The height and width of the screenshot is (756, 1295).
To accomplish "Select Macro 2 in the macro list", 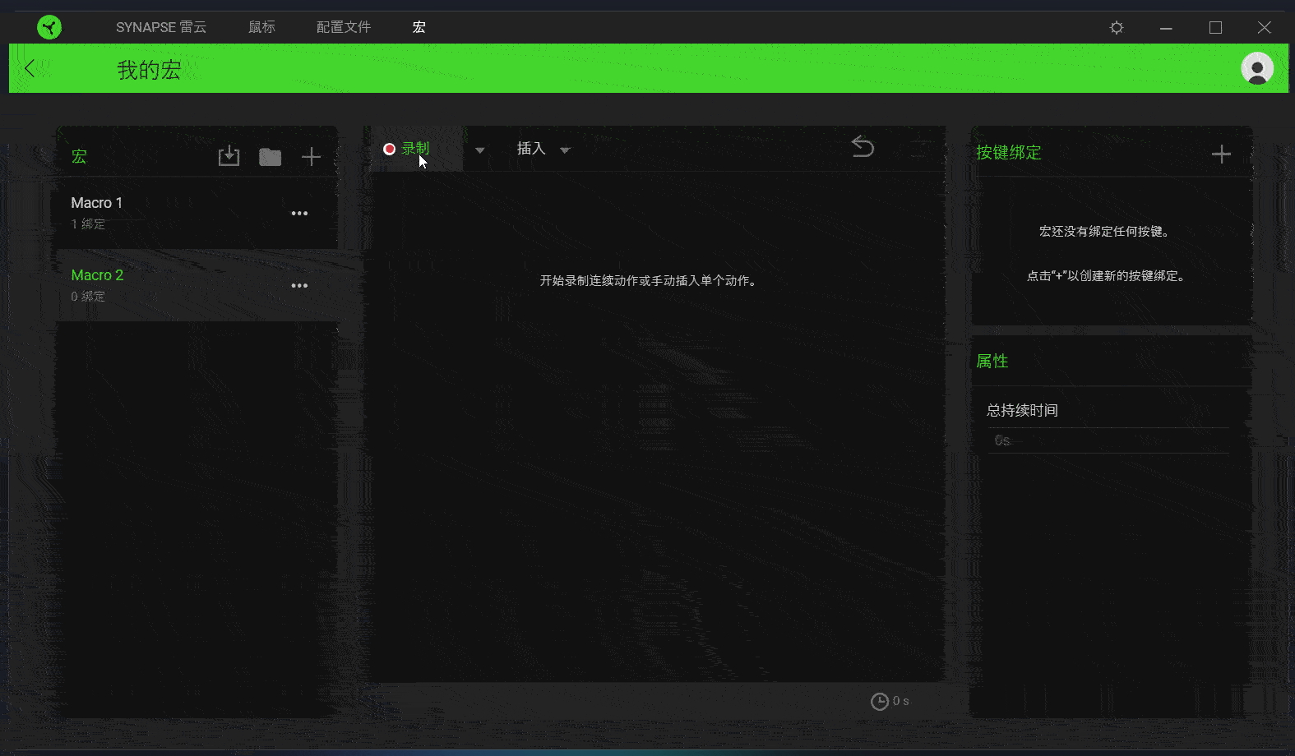I will pyautogui.click(x=197, y=285).
